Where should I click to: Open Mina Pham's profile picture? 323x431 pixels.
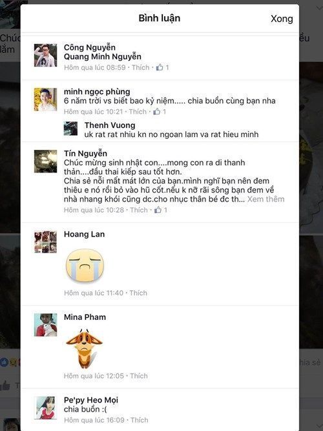point(45,325)
